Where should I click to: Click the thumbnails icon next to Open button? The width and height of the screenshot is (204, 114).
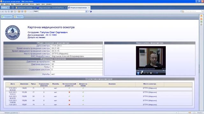(x=13, y=8)
